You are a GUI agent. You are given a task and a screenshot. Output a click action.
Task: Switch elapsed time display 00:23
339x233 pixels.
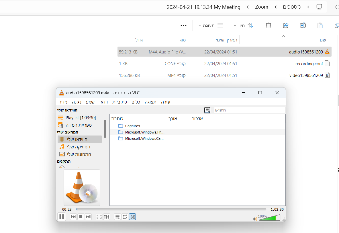pos(67,210)
